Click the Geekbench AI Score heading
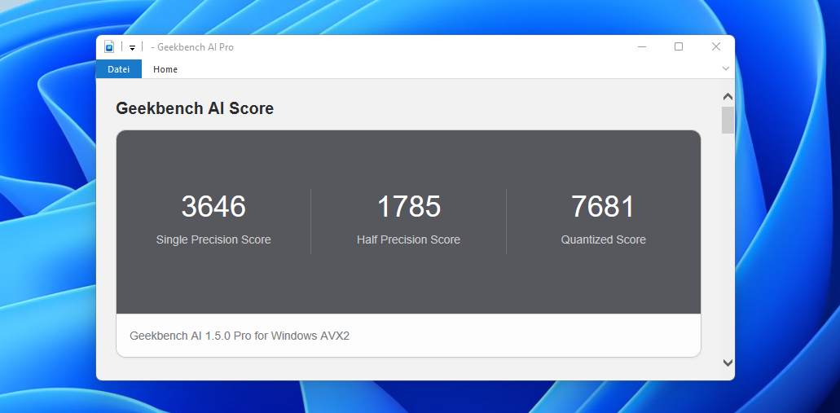This screenshot has height=413, width=840. [x=195, y=108]
